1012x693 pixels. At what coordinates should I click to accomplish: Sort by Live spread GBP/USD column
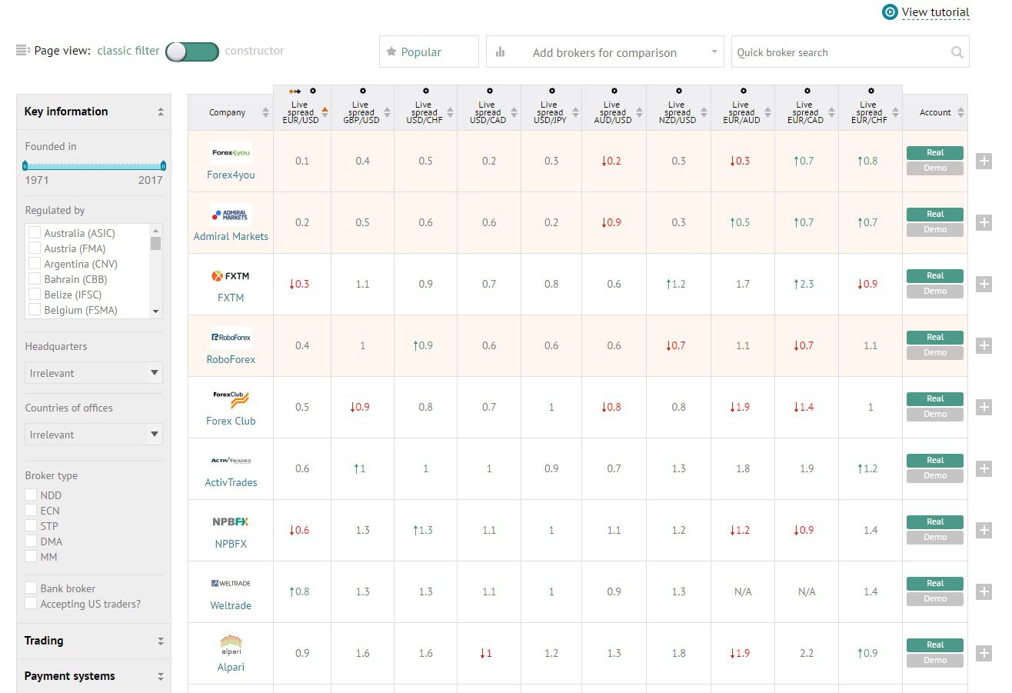362,112
